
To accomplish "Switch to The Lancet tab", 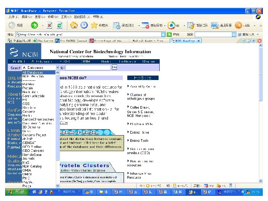I will click(x=44, y=41).
